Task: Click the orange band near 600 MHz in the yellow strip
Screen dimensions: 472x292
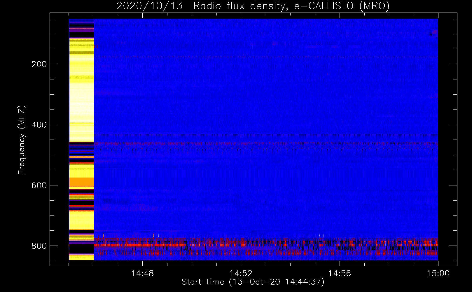Action: coord(81,182)
